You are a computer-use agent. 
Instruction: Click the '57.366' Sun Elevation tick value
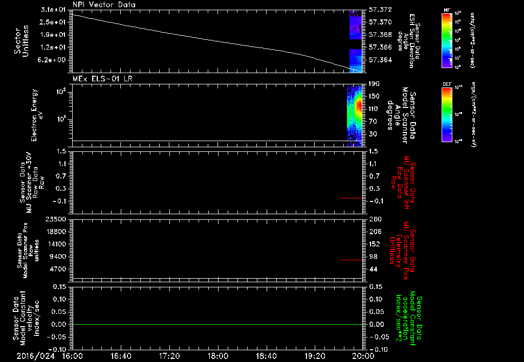click(380, 48)
